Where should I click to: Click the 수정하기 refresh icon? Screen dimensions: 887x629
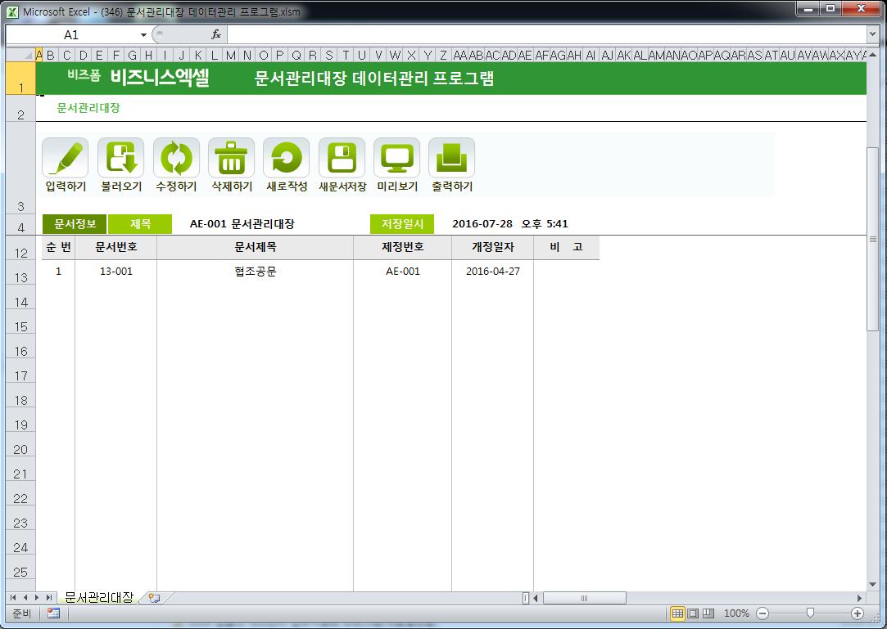176,158
